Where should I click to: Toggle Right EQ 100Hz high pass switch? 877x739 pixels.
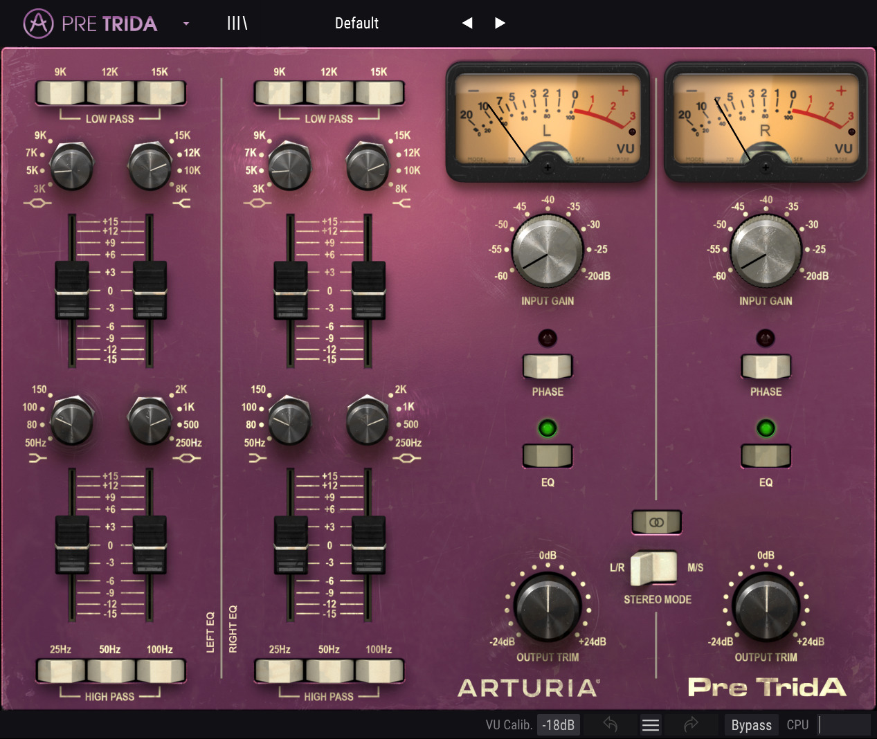(379, 670)
